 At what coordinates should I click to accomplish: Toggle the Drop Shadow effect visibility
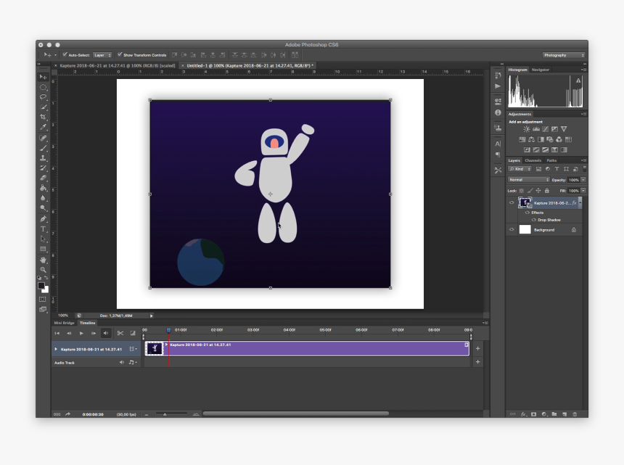click(534, 220)
